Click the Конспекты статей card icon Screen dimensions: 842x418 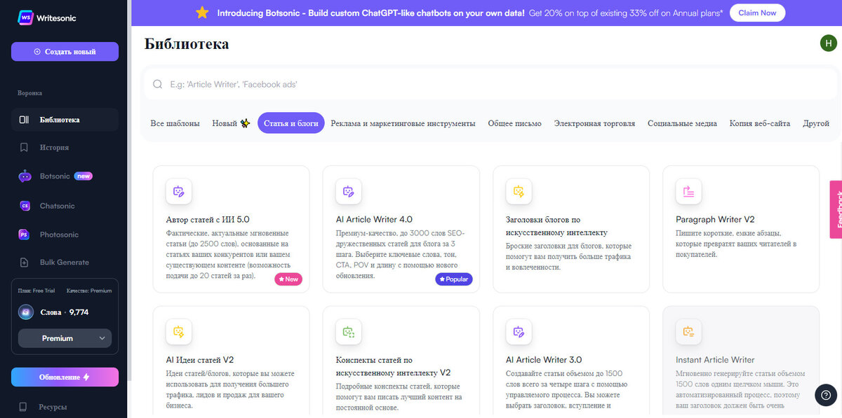click(x=349, y=332)
